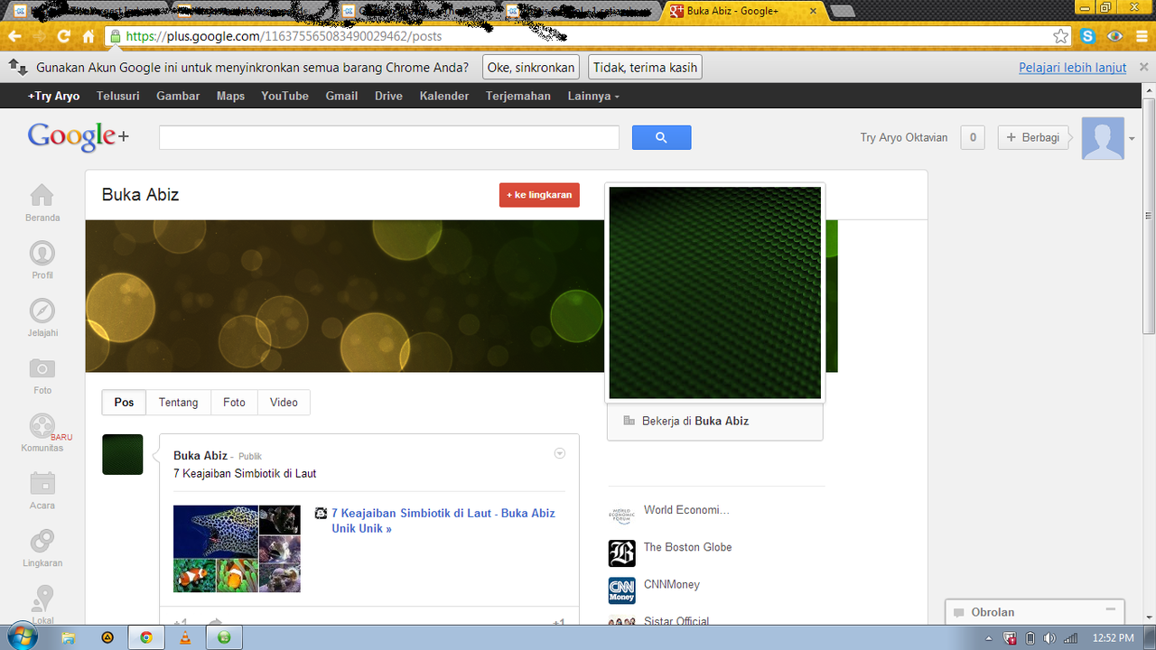Open Chrome menu hamburger icon
Image resolution: width=1156 pixels, height=650 pixels.
tap(1142, 36)
